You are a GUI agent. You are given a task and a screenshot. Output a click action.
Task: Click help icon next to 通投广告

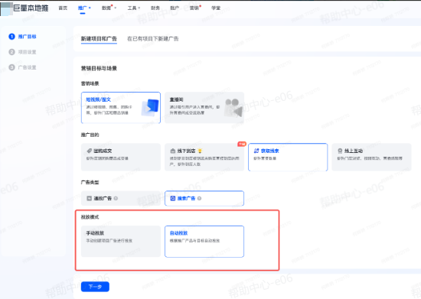pos(116,198)
